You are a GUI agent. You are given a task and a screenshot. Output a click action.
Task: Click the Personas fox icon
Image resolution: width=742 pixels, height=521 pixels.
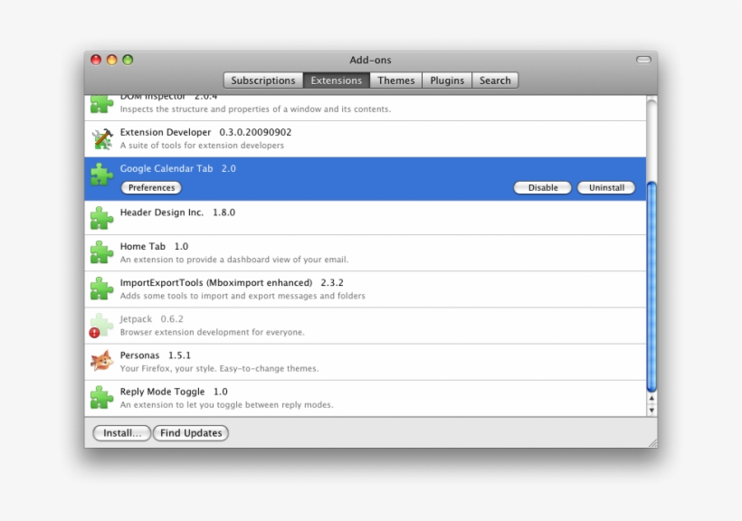click(101, 361)
